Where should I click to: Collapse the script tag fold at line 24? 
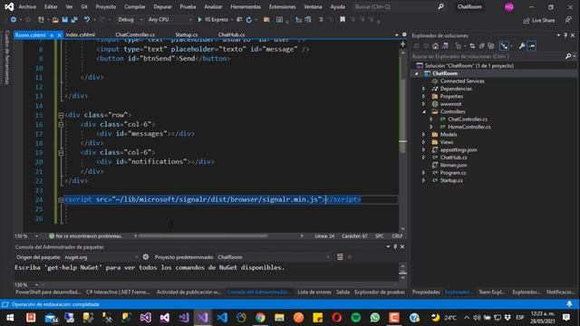[x=61, y=200]
